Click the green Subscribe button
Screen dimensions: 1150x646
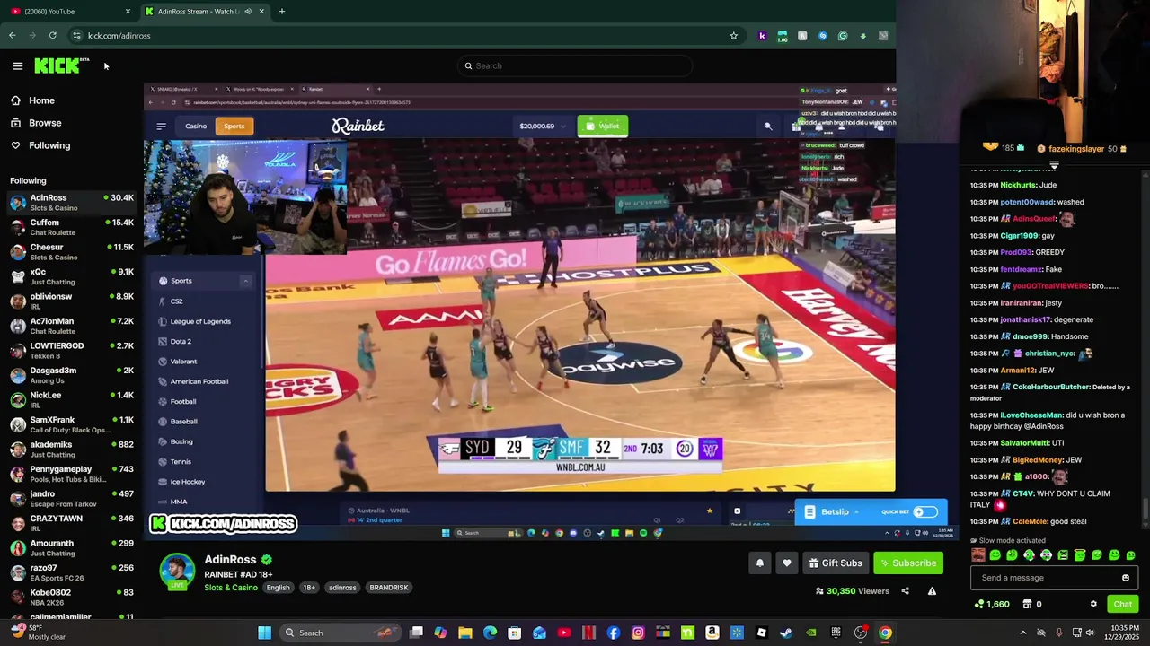pyautogui.click(x=909, y=563)
